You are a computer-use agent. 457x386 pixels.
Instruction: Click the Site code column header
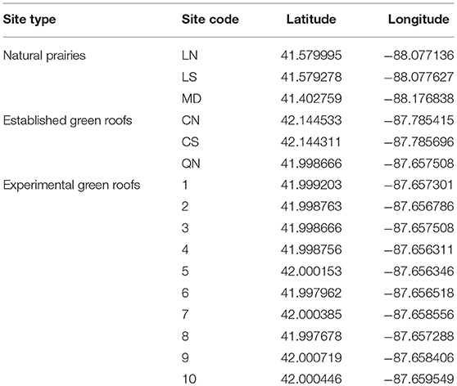point(210,19)
